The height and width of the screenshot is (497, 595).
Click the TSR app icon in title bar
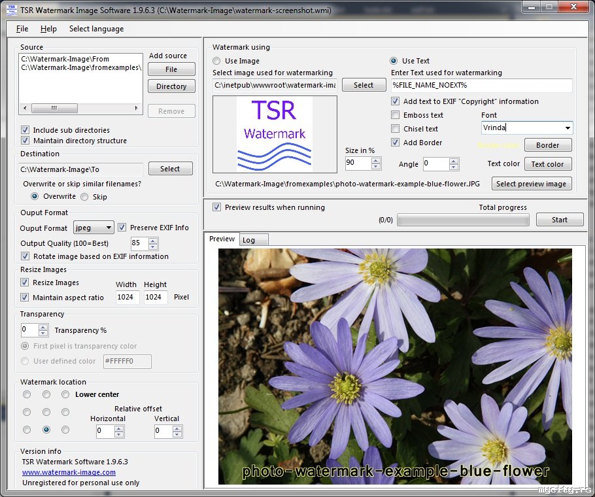[10, 9]
